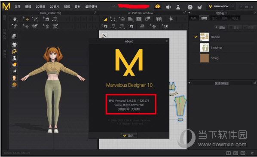Toggle the avatar display icon
This screenshot has height=157, width=257.
(15, 58)
